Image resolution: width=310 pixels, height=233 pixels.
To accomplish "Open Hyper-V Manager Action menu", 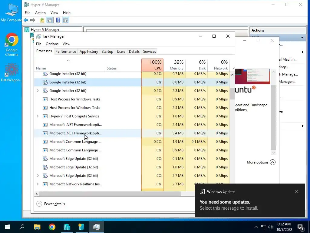I will coord(40,13).
